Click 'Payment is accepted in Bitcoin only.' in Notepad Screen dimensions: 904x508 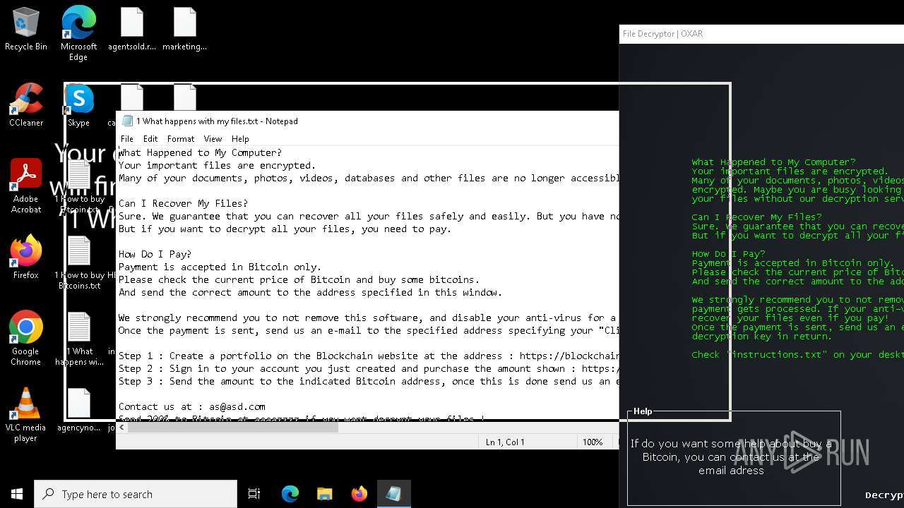(220, 267)
